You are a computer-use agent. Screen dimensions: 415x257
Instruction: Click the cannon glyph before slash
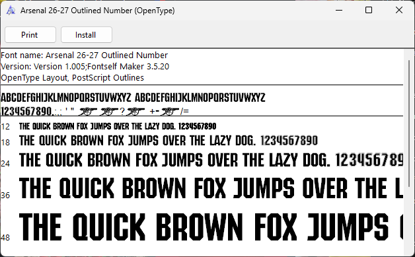pos(170,112)
